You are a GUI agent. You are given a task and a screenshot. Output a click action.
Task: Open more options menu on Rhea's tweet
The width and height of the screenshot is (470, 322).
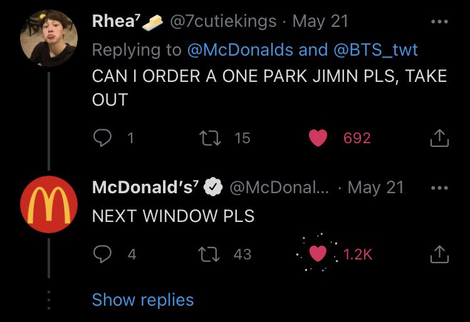point(439,21)
